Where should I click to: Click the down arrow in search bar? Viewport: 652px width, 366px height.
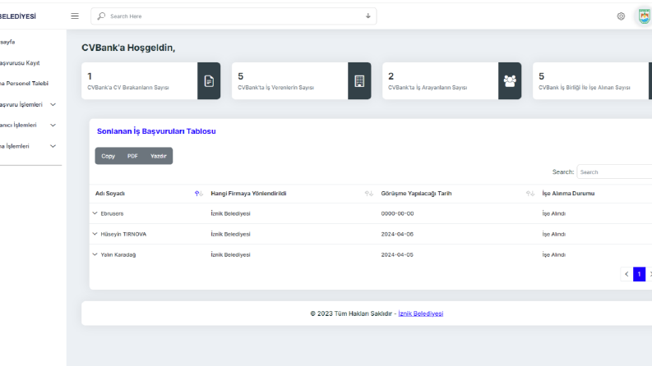(368, 16)
